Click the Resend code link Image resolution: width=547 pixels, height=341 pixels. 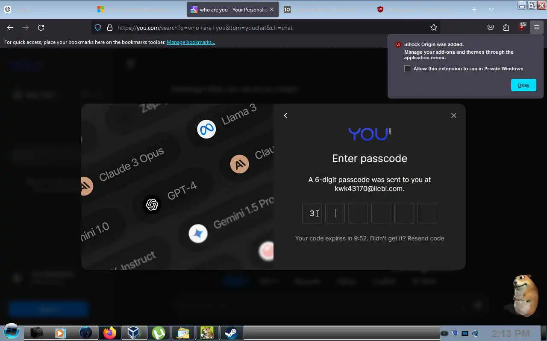coord(426,238)
